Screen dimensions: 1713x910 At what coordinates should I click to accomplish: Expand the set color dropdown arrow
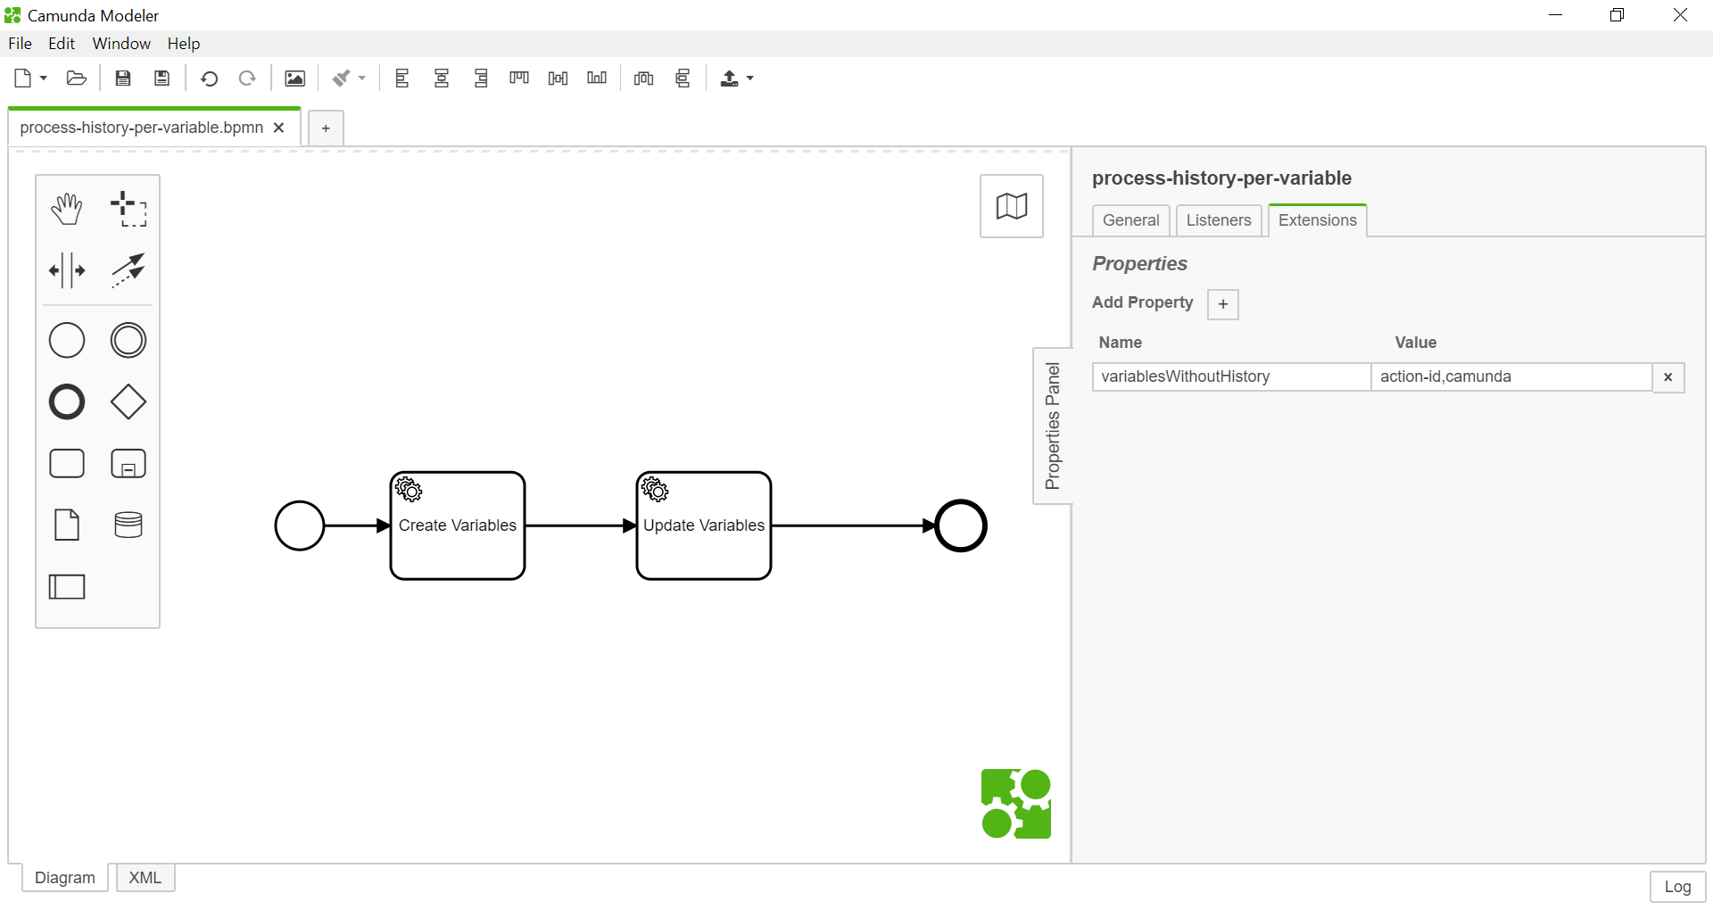pyautogui.click(x=361, y=79)
